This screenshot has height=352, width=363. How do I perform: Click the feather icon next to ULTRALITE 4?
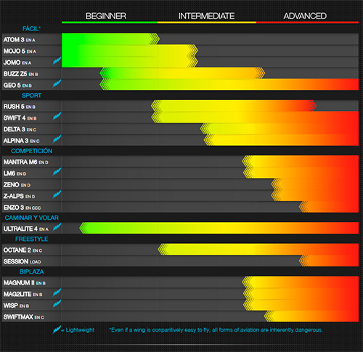point(57,227)
